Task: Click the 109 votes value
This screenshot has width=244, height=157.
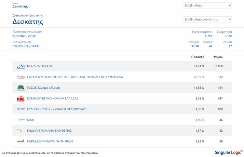Action: pos(220,109)
